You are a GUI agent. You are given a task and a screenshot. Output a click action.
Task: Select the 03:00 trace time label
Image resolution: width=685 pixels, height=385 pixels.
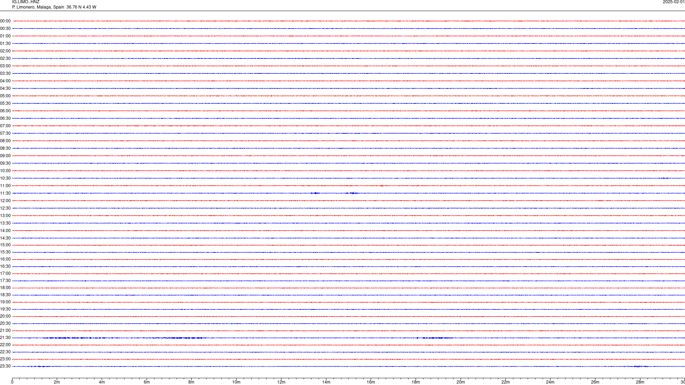5,66
